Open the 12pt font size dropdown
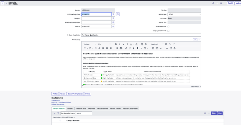This screenshot has height=125, width=241. coord(104,44)
